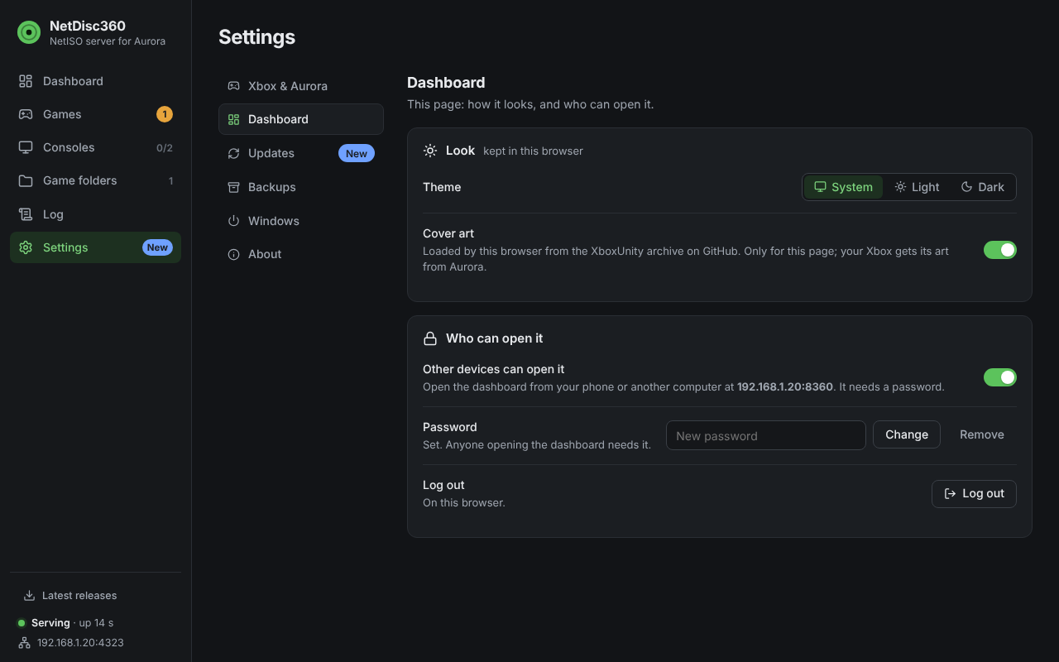This screenshot has height=662, width=1059.
Task: Disable Other devices can open it switch
Action: [x=1000, y=377]
